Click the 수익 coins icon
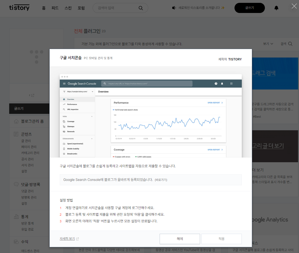 click(x=16, y=242)
